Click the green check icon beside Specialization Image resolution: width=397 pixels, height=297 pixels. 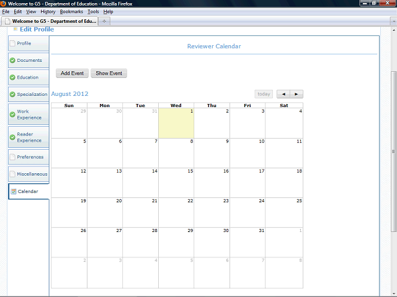coord(12,95)
